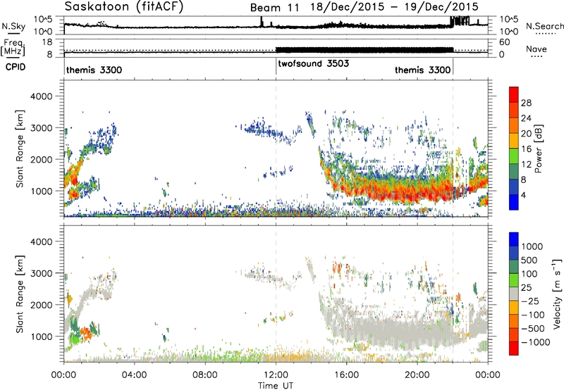Click the 2000 tick on power panel axis
564x390 pixels.
click(x=42, y=159)
